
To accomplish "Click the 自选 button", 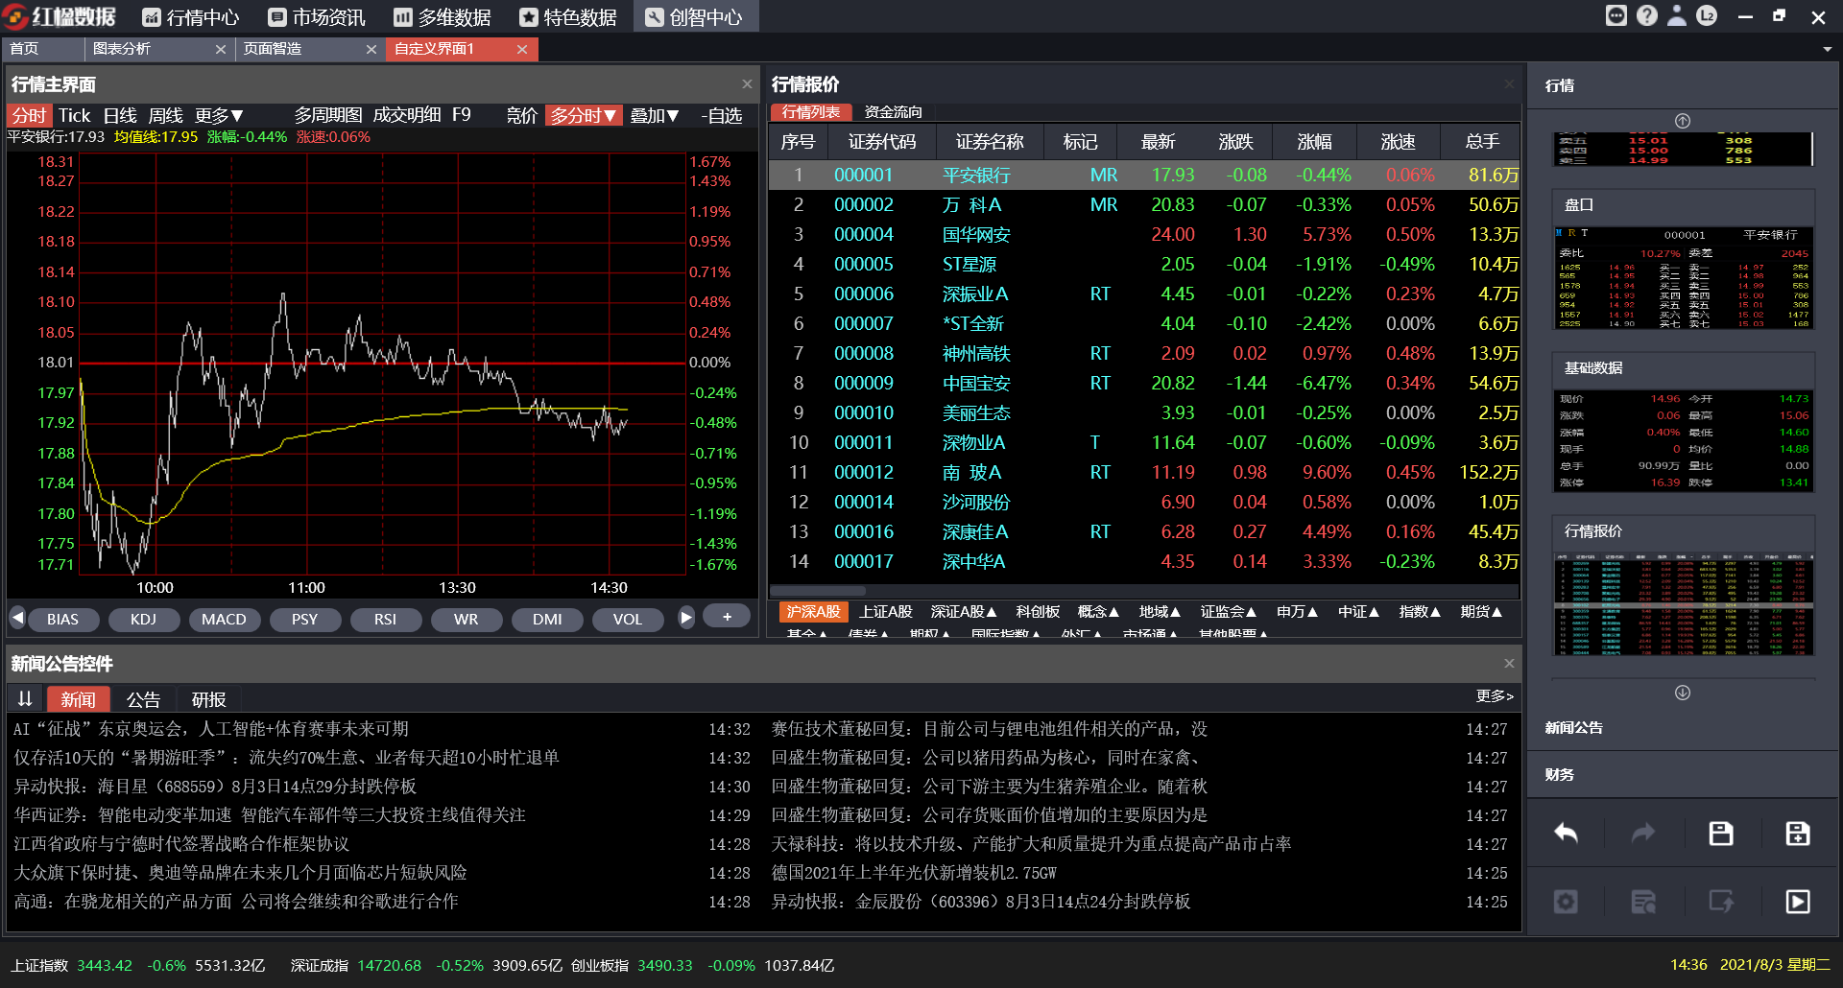I will [x=722, y=115].
